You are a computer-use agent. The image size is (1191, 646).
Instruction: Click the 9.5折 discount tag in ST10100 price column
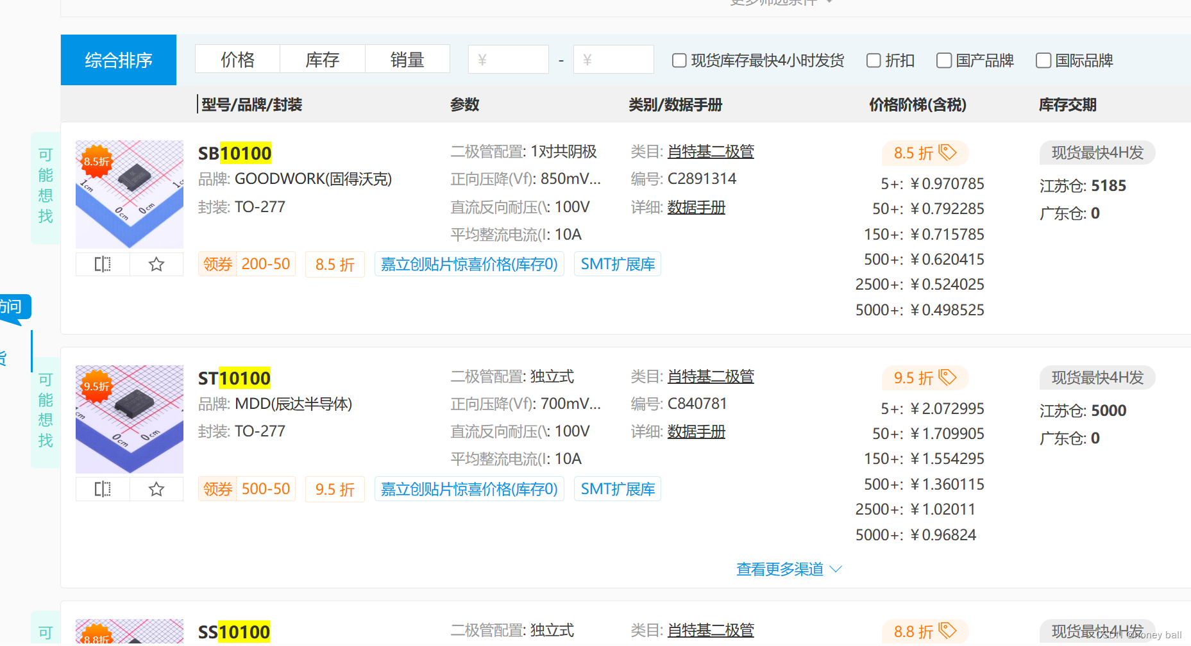click(x=925, y=377)
